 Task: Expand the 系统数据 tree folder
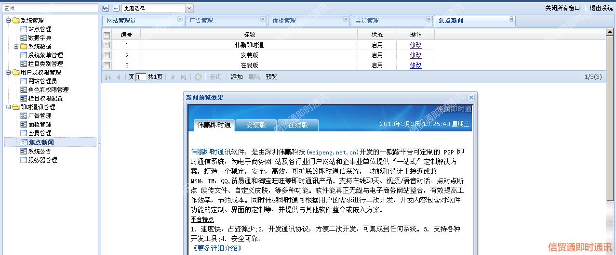(x=16, y=47)
